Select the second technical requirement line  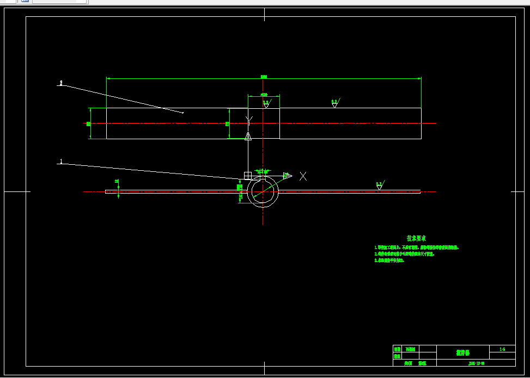(404, 254)
